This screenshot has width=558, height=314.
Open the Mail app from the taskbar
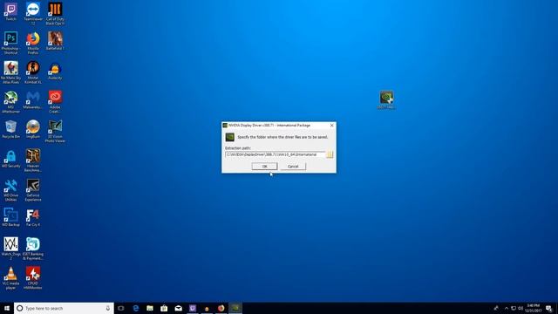pyautogui.click(x=178, y=308)
